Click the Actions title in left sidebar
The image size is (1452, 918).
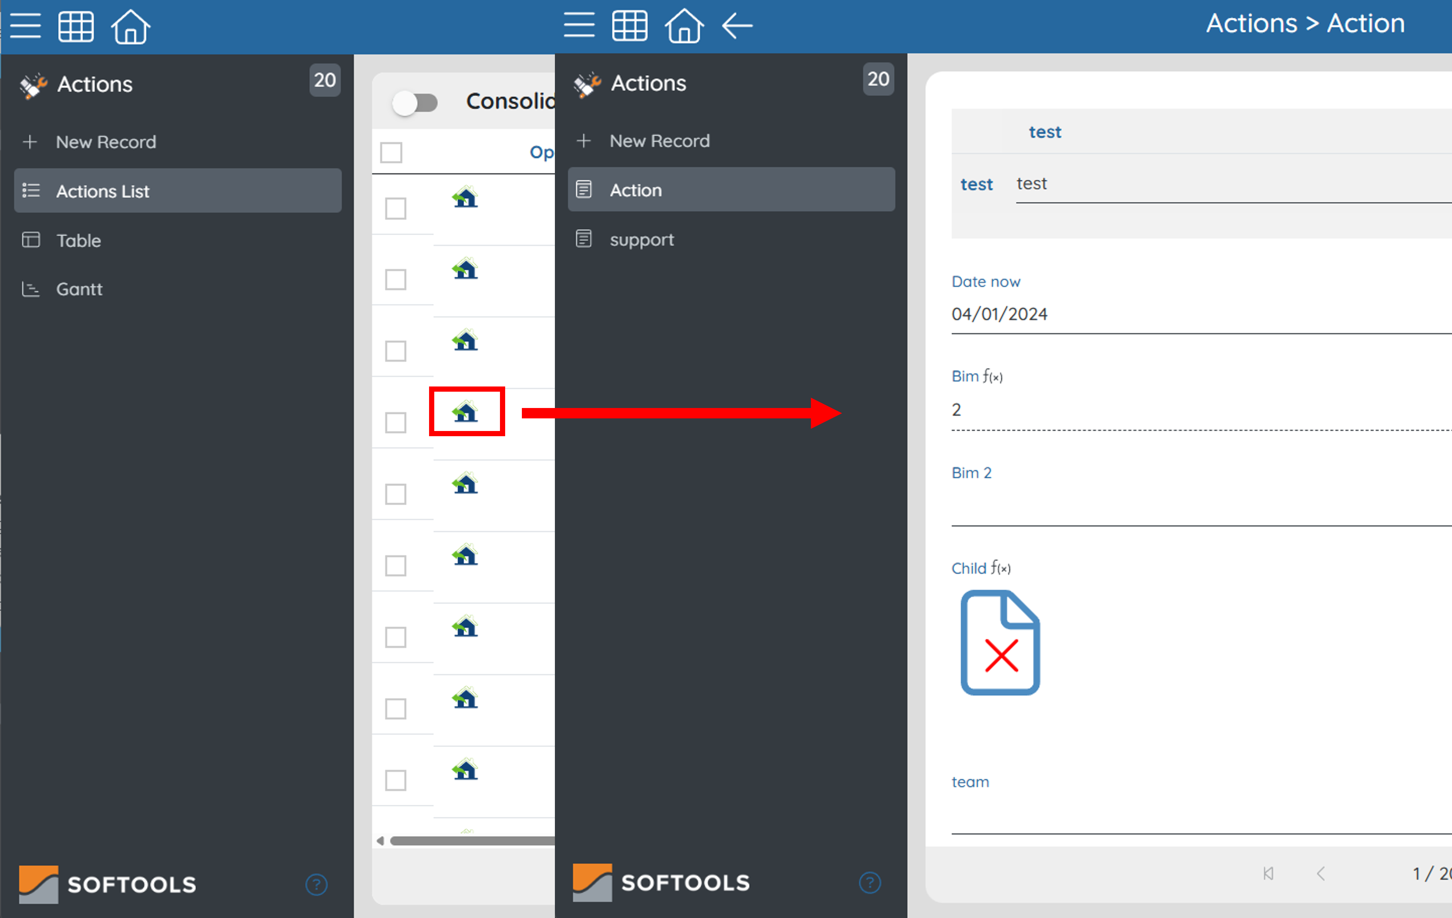coord(95,85)
